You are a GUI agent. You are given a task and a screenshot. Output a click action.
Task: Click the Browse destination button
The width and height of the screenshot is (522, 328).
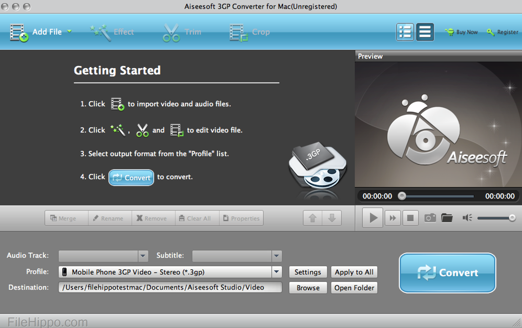(x=308, y=288)
